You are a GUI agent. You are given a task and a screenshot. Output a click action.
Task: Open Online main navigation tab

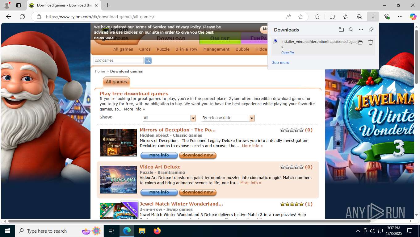click(220, 39)
